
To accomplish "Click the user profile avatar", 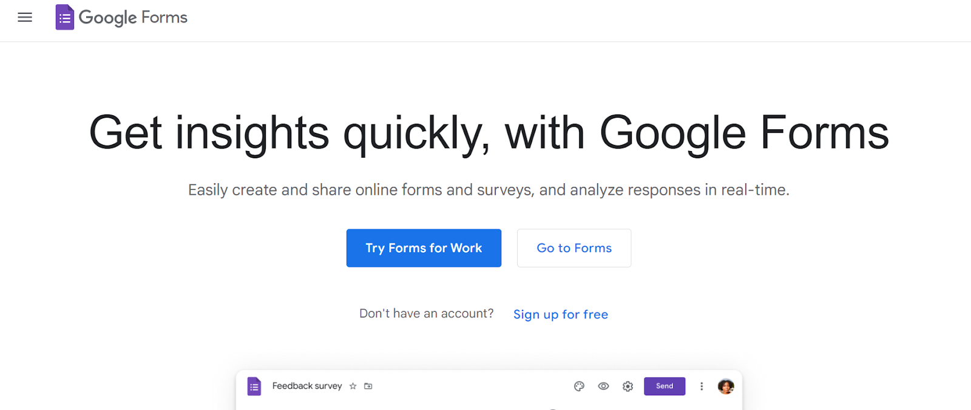I will pyautogui.click(x=726, y=386).
